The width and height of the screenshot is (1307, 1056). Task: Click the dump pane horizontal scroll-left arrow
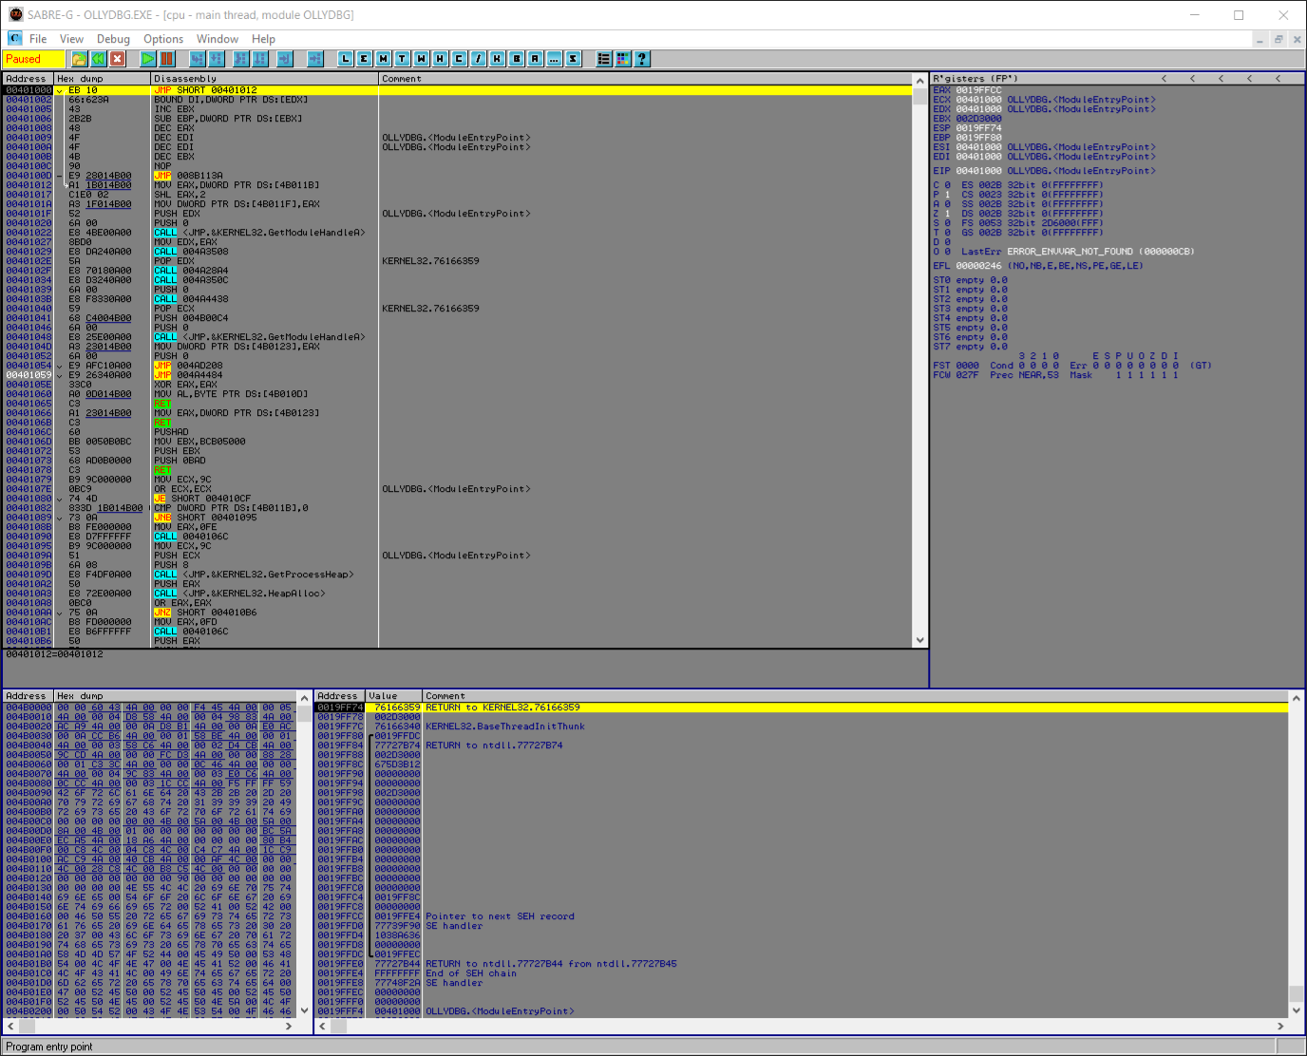(10, 1026)
